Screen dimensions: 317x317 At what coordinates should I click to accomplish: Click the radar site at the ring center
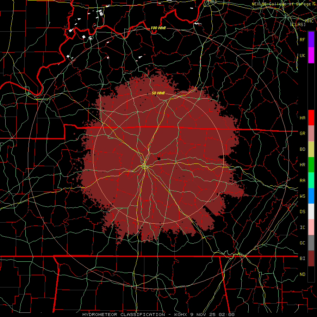point(158,158)
